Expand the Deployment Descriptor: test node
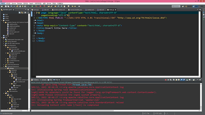The image size is (205, 115). [4, 40]
